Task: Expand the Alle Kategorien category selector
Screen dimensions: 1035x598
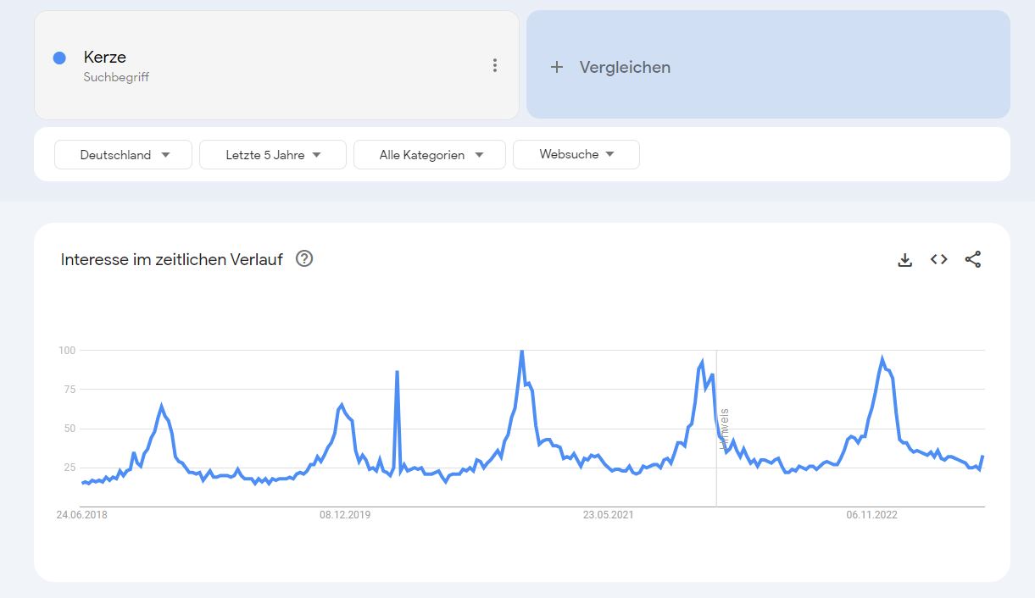Action: tap(429, 154)
